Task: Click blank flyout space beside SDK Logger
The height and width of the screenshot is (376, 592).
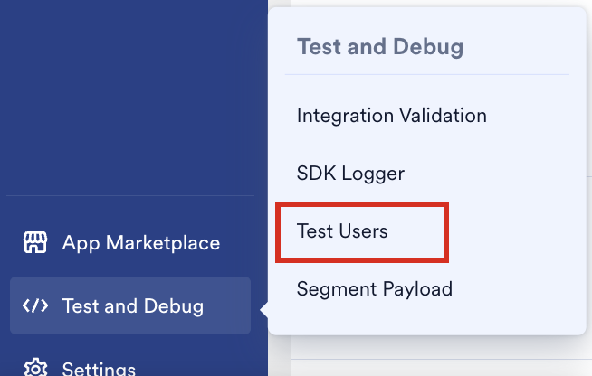Action: point(491,174)
